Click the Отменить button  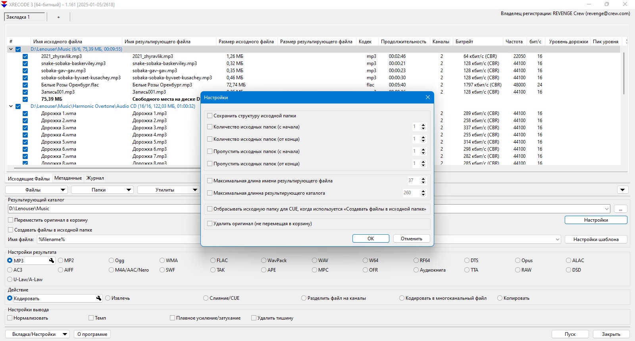[x=412, y=239]
